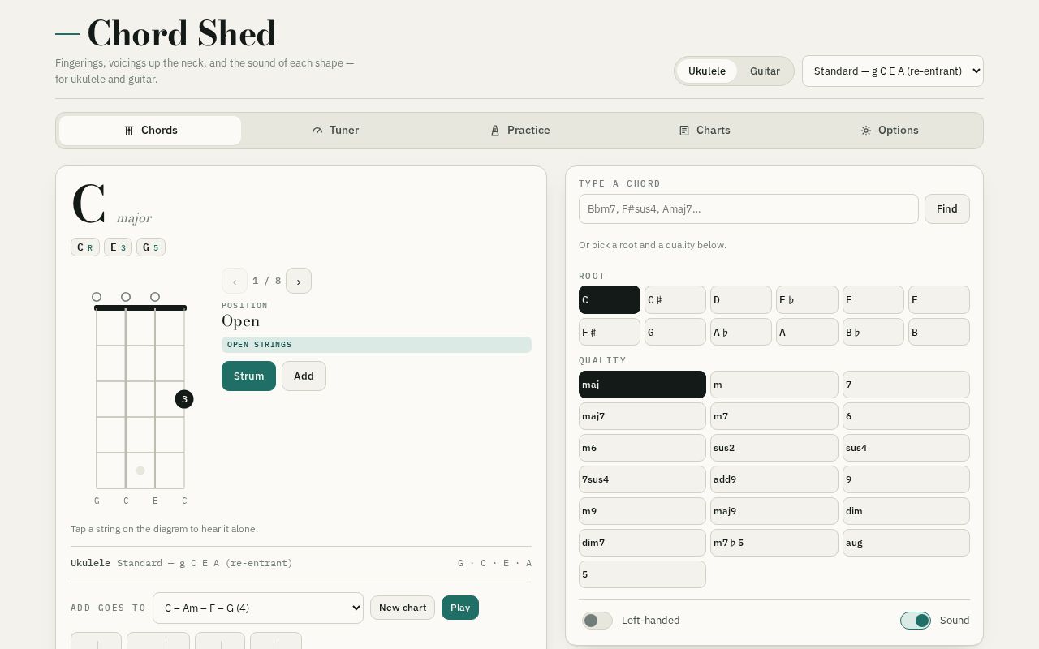Click the Find button
Viewport: 1039px width, 649px height.
(x=947, y=209)
